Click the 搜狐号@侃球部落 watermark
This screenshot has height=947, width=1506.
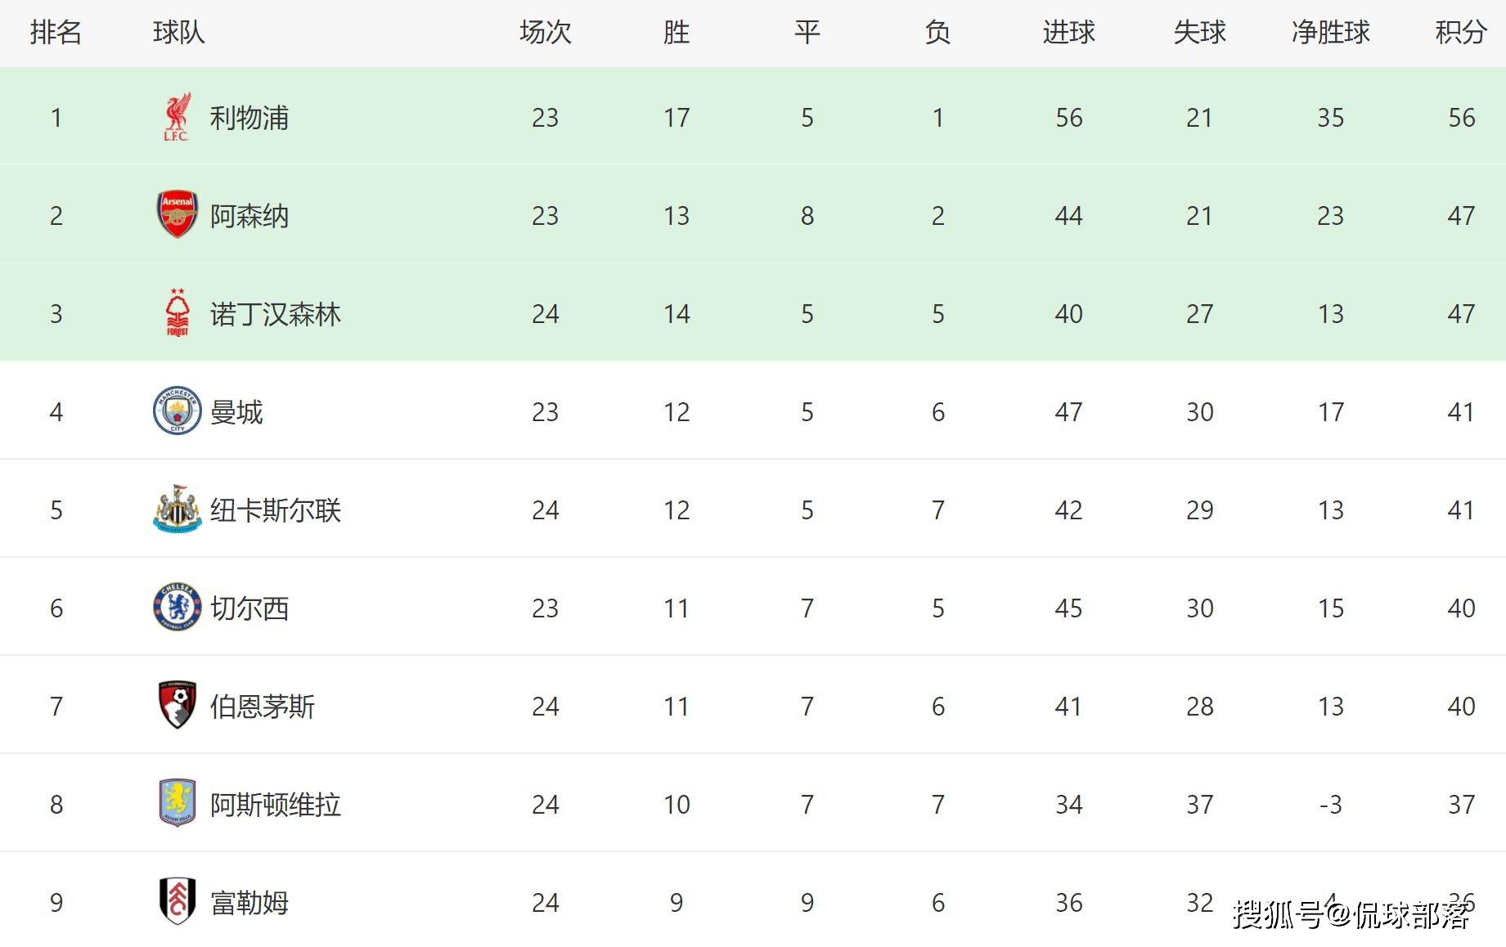click(x=1351, y=914)
